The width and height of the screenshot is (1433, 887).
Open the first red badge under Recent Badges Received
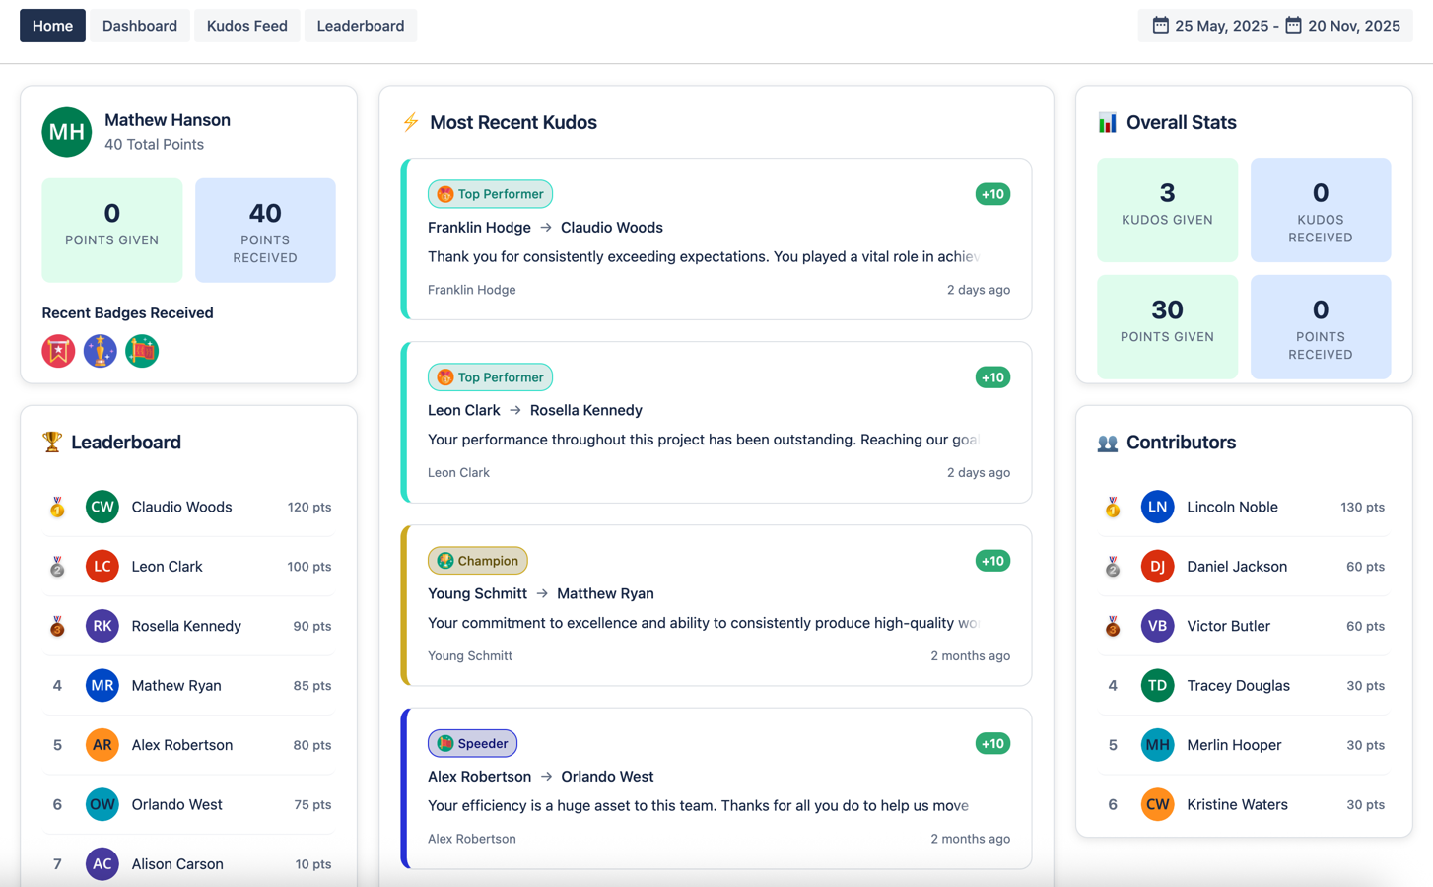coord(58,351)
